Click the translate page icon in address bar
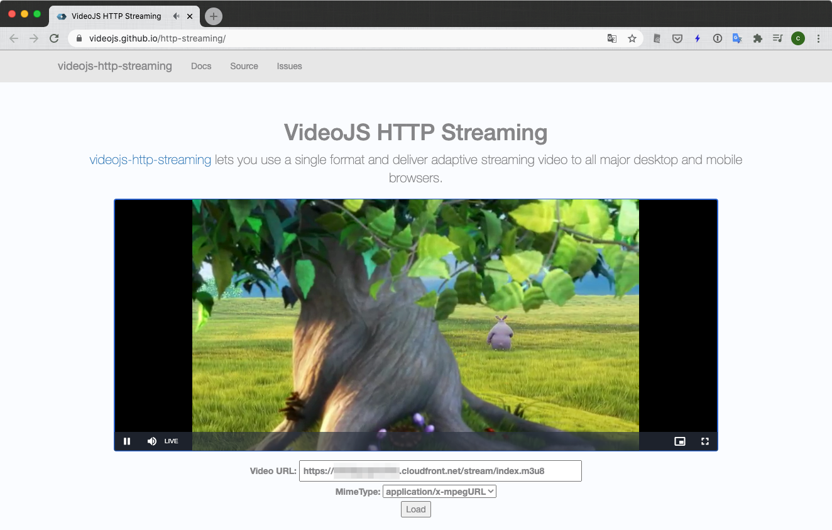832x530 pixels. (612, 38)
